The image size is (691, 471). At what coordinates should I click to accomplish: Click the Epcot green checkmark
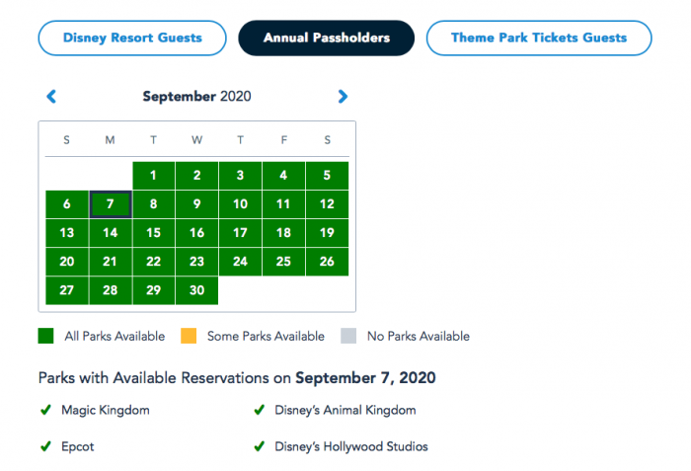click(x=45, y=446)
